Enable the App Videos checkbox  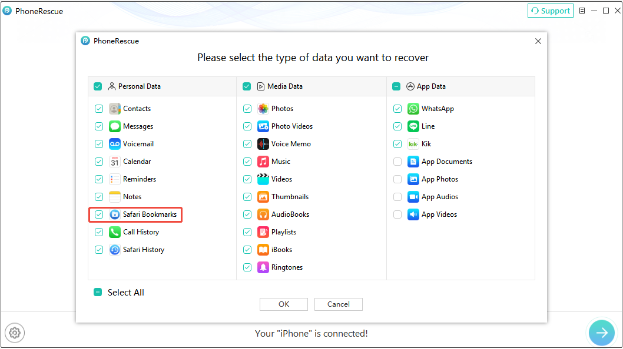click(x=397, y=214)
